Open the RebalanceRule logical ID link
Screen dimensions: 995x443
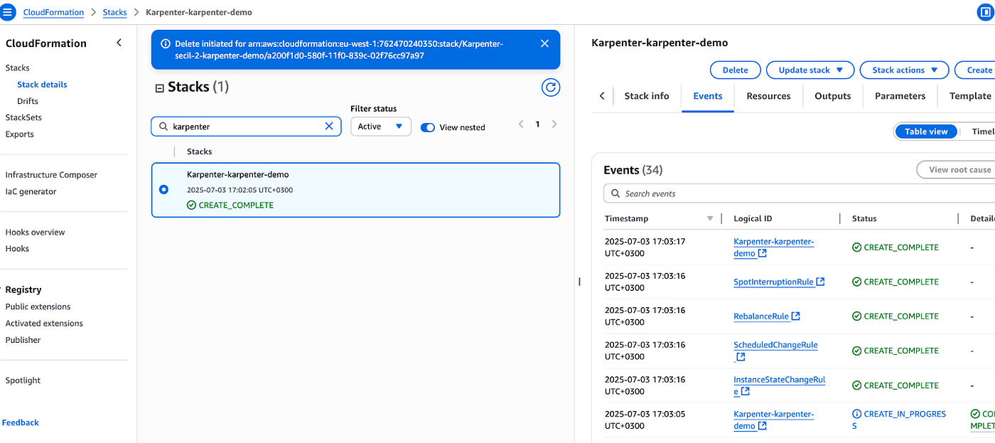761,316
